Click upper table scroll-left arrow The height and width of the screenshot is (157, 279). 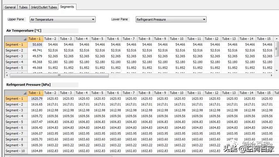(7, 75)
